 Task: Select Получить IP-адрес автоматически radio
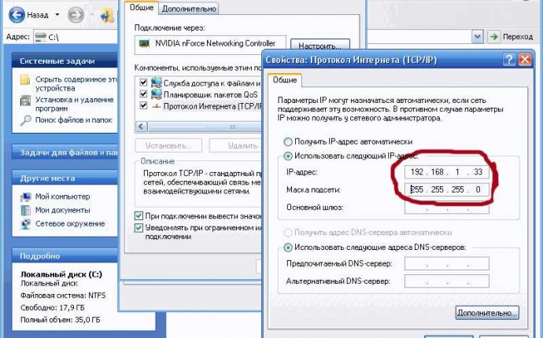point(288,141)
